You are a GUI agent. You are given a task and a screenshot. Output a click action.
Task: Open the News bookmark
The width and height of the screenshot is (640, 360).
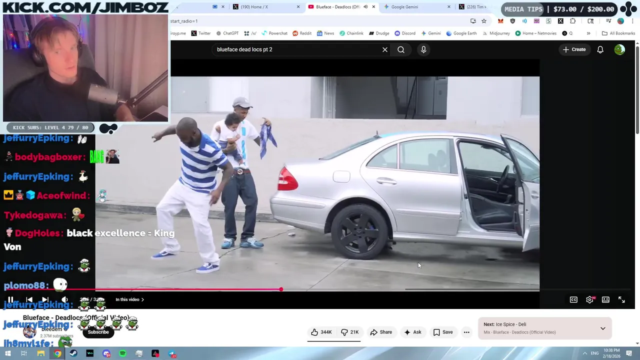coord(325,33)
